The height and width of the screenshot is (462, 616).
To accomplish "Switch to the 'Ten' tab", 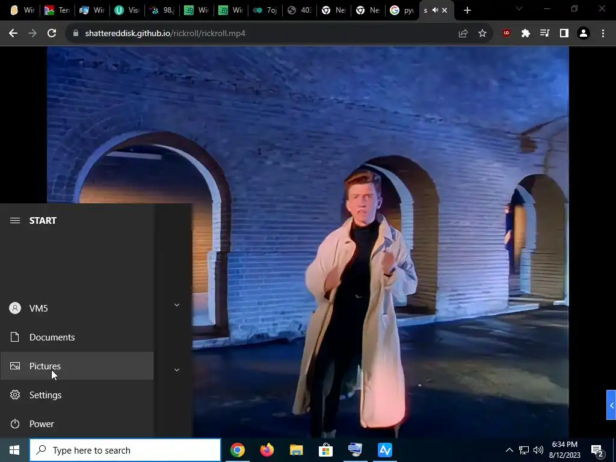I will [x=57, y=10].
